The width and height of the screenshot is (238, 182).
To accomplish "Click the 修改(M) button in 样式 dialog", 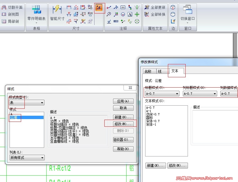I will [x=123, y=124].
